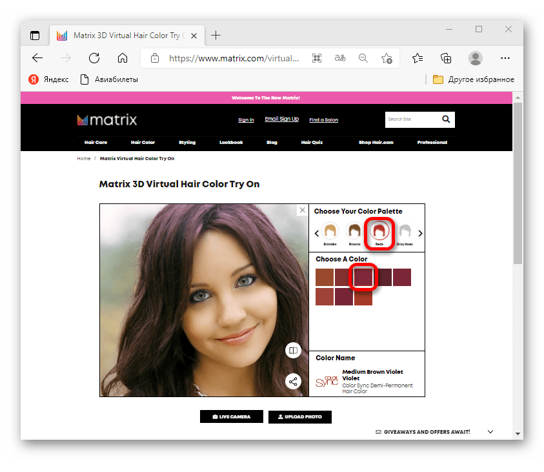This screenshot has width=544, height=472.
Task: Open the Collections panel
Action: tap(446, 58)
